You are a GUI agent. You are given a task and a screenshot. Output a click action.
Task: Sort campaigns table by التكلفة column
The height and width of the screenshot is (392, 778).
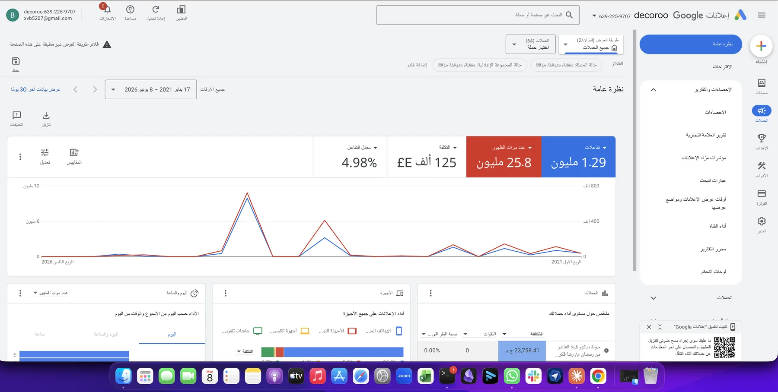[x=536, y=334]
